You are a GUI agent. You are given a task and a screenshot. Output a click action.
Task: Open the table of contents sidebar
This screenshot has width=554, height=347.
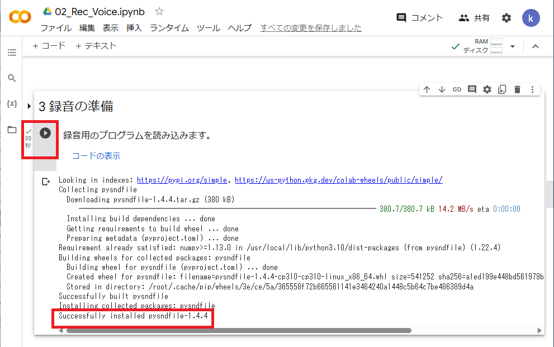click(12, 53)
